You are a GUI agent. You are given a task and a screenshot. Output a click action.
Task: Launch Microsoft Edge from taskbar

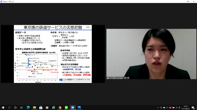coord(28,107)
